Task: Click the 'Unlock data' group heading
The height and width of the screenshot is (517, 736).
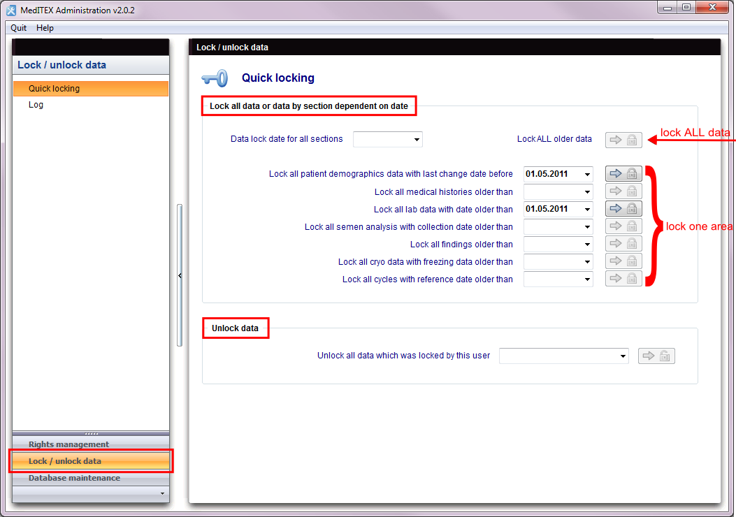Action: point(235,328)
